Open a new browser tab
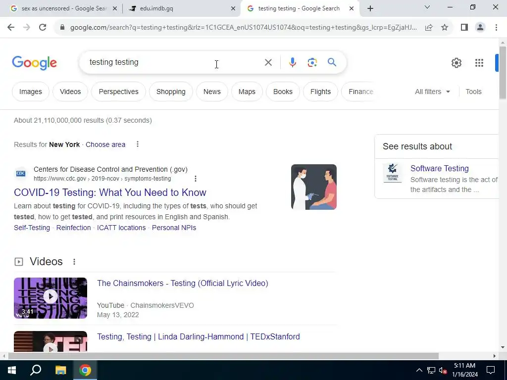This screenshot has height=380, width=507. point(370,9)
